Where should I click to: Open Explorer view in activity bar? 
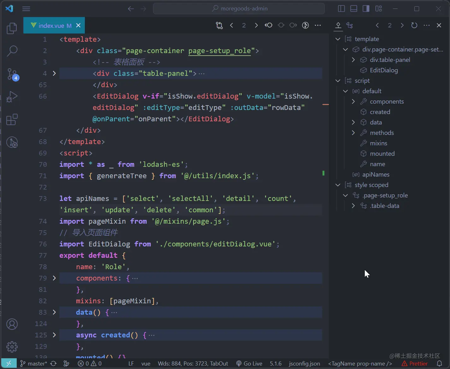tap(12, 28)
